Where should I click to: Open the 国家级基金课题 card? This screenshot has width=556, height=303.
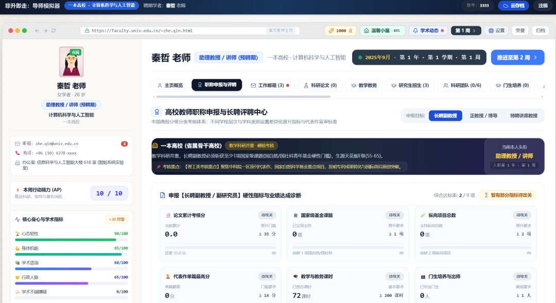348,234
